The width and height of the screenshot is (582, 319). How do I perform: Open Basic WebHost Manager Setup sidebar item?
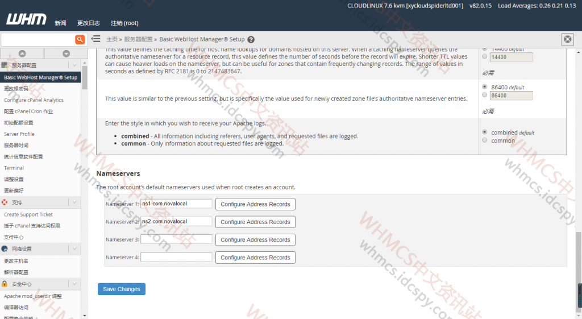pyautogui.click(x=40, y=77)
